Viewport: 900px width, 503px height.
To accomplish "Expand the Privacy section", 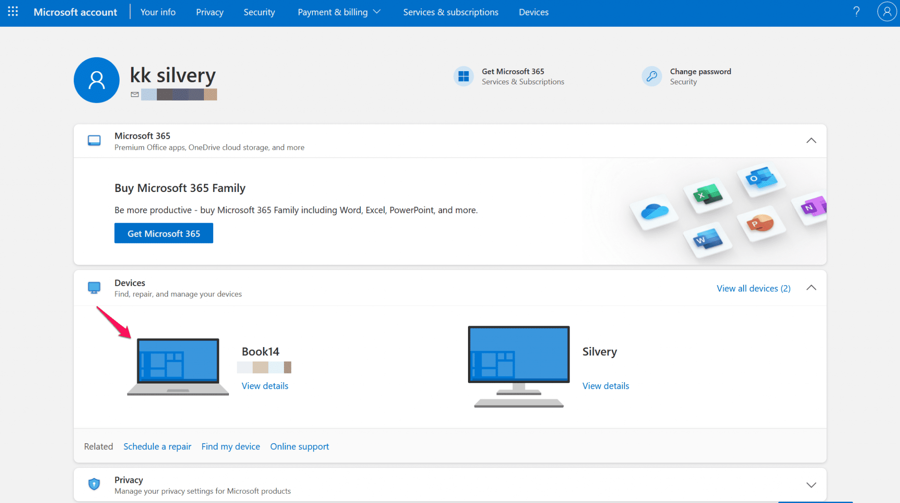I will [811, 485].
